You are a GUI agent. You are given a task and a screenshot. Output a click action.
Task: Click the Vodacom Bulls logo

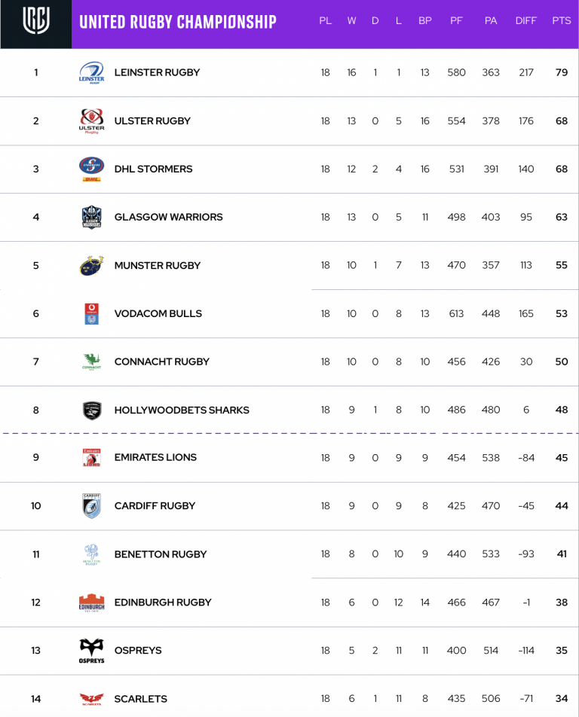[x=91, y=313]
